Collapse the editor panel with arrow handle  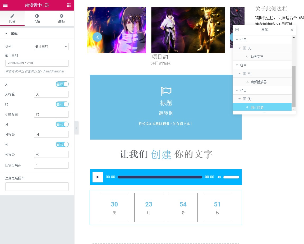pyautogui.click(x=76, y=128)
